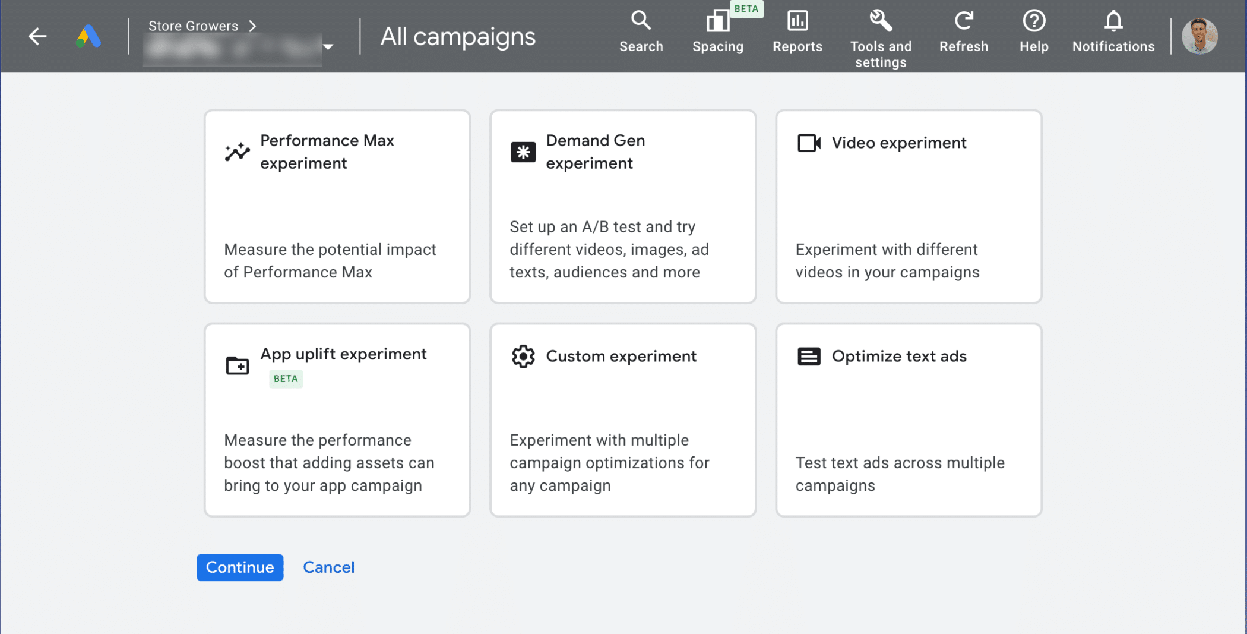Open the Reports menu
Screen dimensions: 1247x634
797,32
